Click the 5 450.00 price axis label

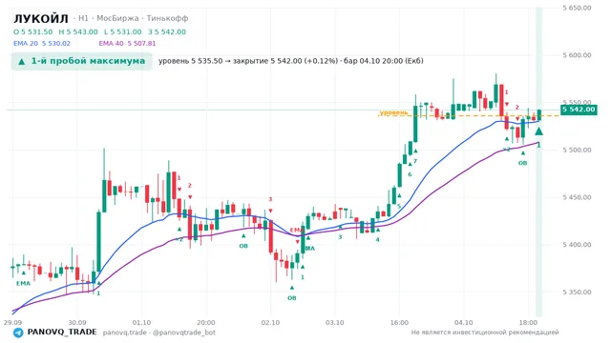(577, 197)
